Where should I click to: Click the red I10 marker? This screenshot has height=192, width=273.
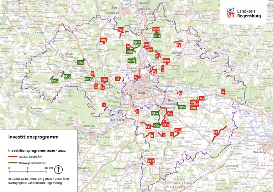[x=117, y=79]
